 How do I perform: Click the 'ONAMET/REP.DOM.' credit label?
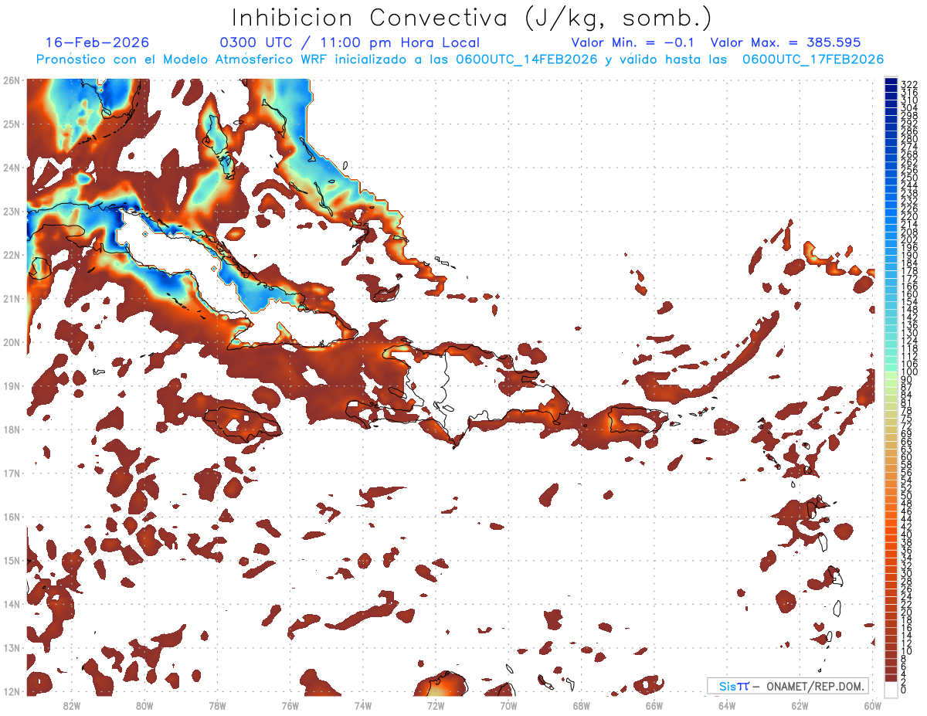(x=813, y=686)
